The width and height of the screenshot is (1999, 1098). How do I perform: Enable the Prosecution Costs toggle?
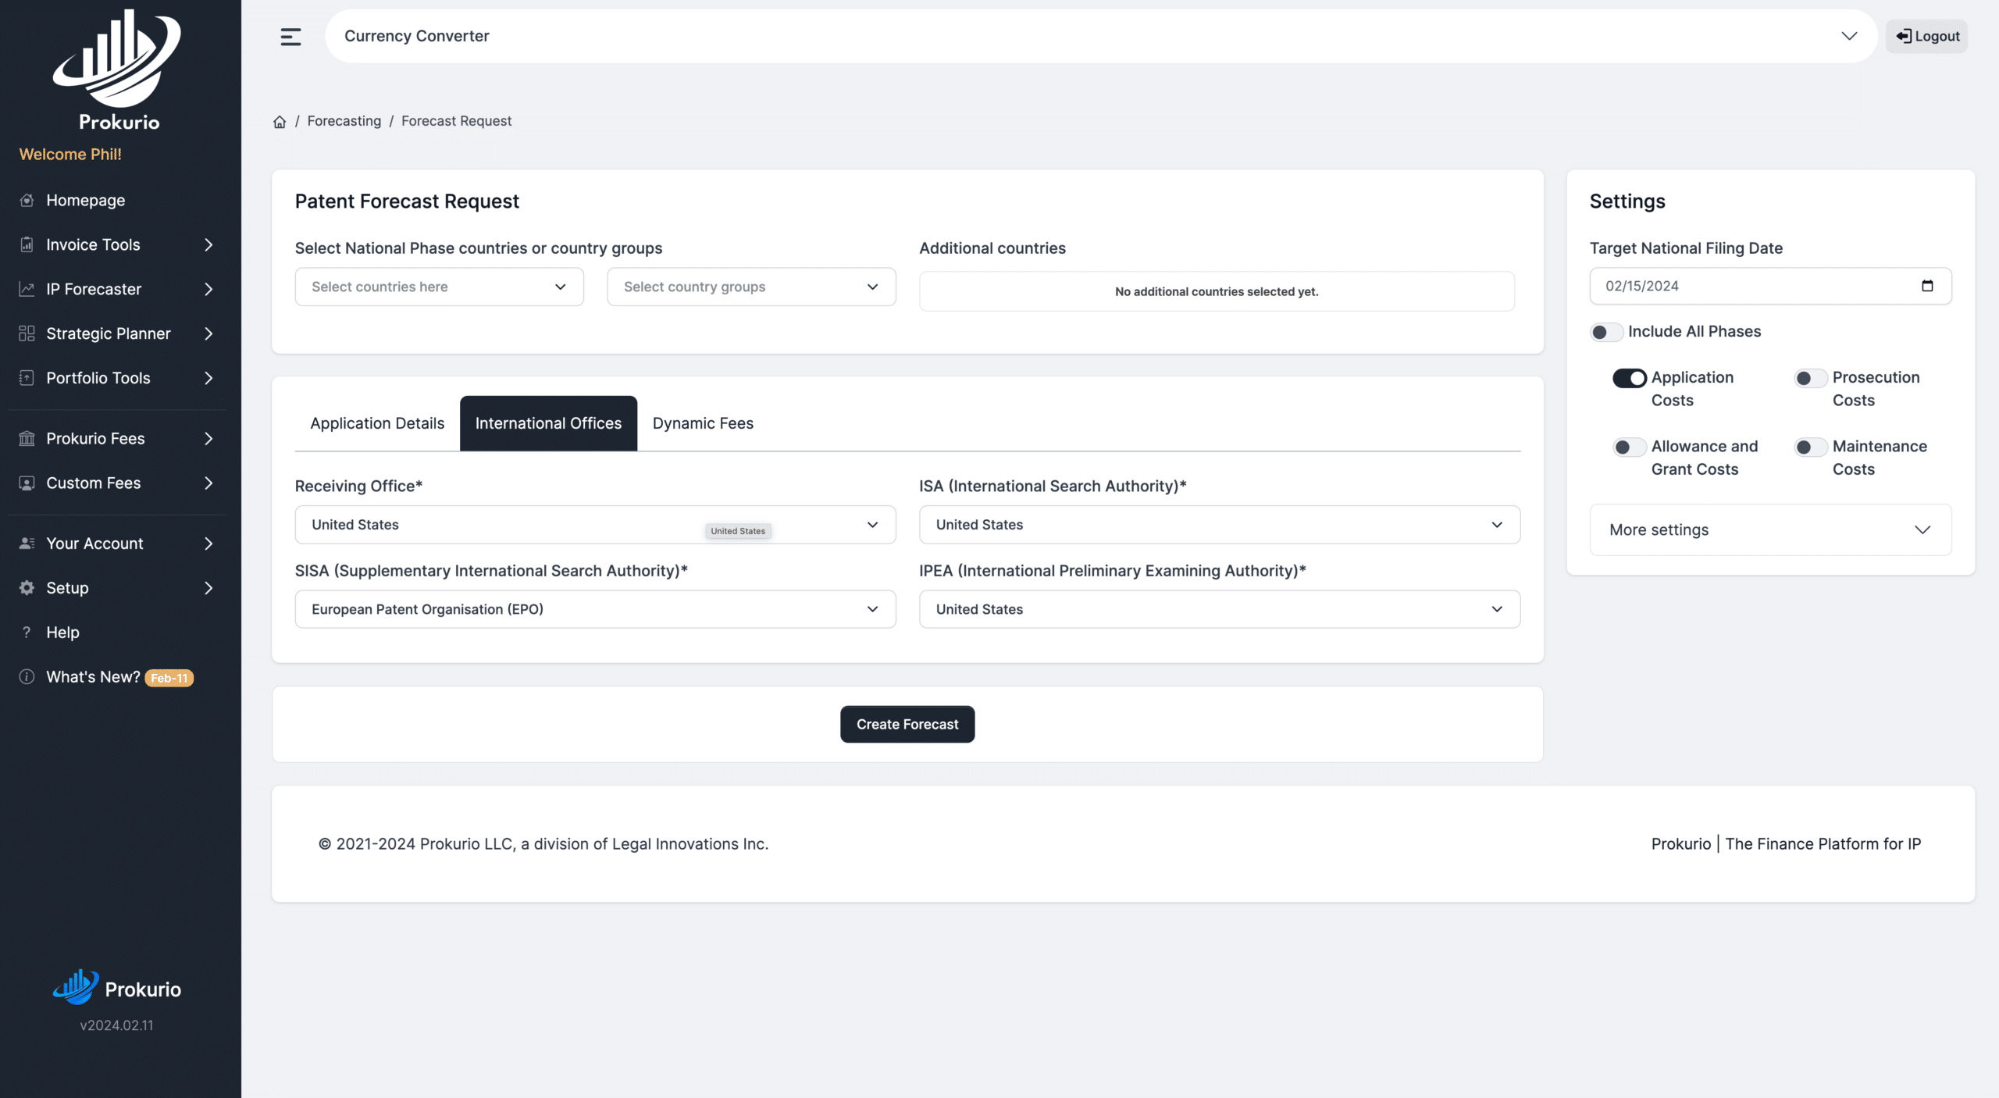click(1811, 378)
